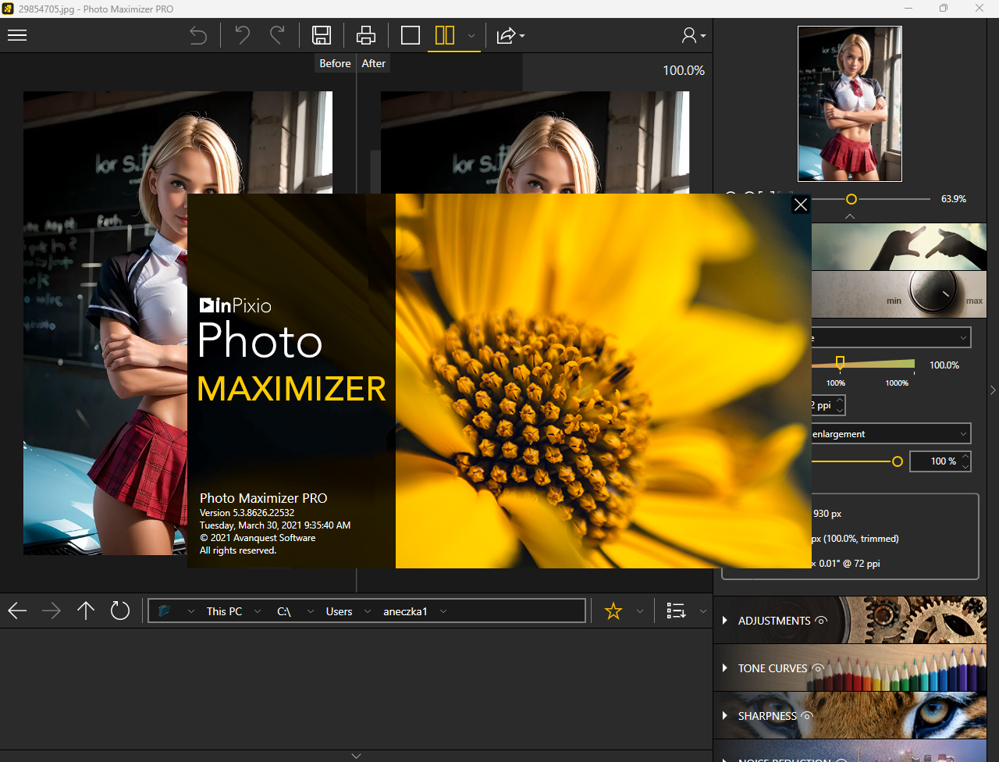Collapse the file browser bottom panel
The height and width of the screenshot is (762, 999).
pos(357,756)
